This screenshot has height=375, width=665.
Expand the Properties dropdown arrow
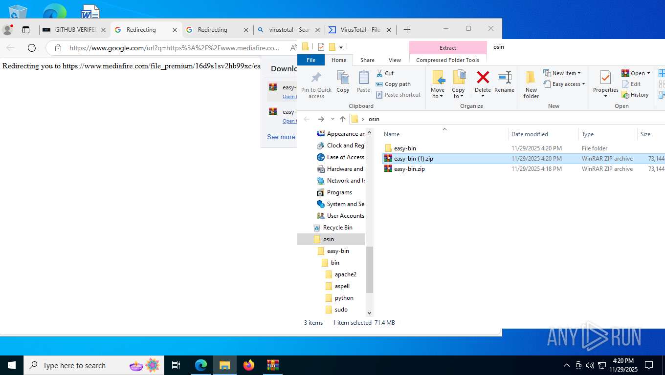point(605,96)
